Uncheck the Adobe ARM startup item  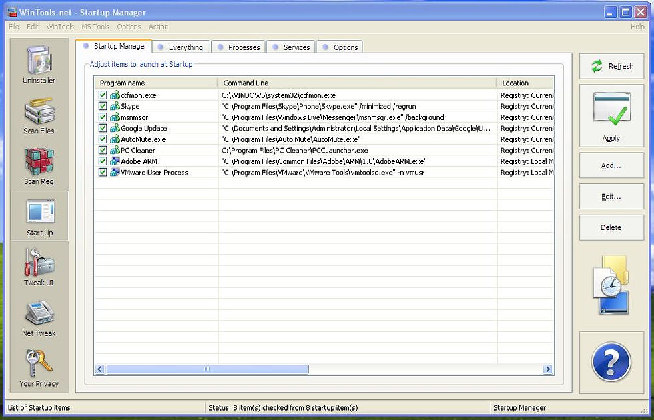(x=103, y=161)
